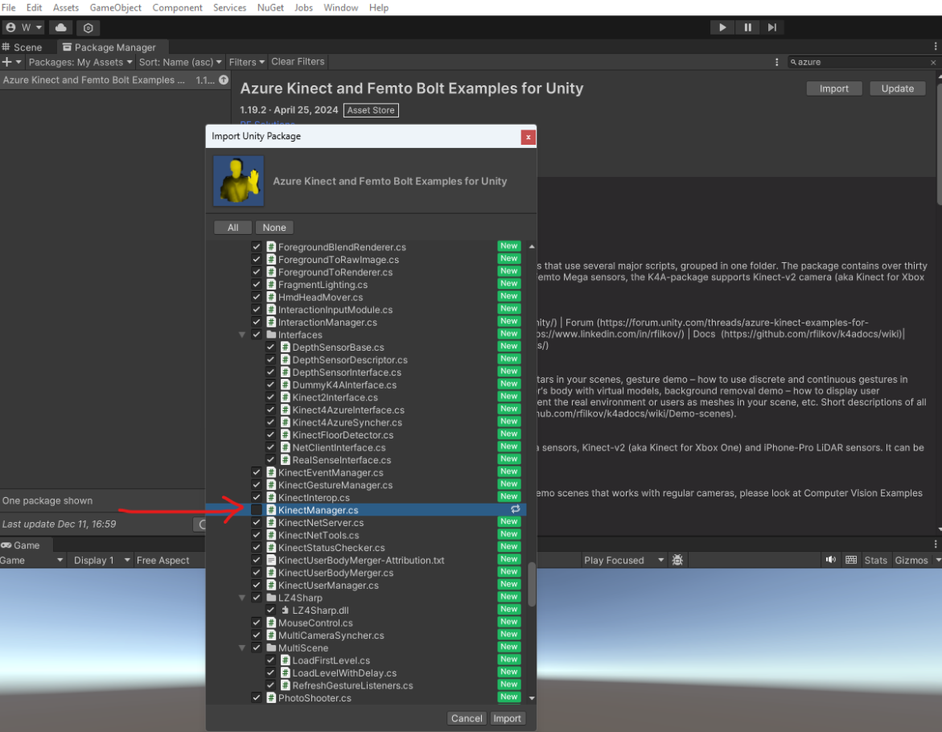Image resolution: width=942 pixels, height=732 pixels.
Task: Click the azure search input field
Action: click(862, 62)
